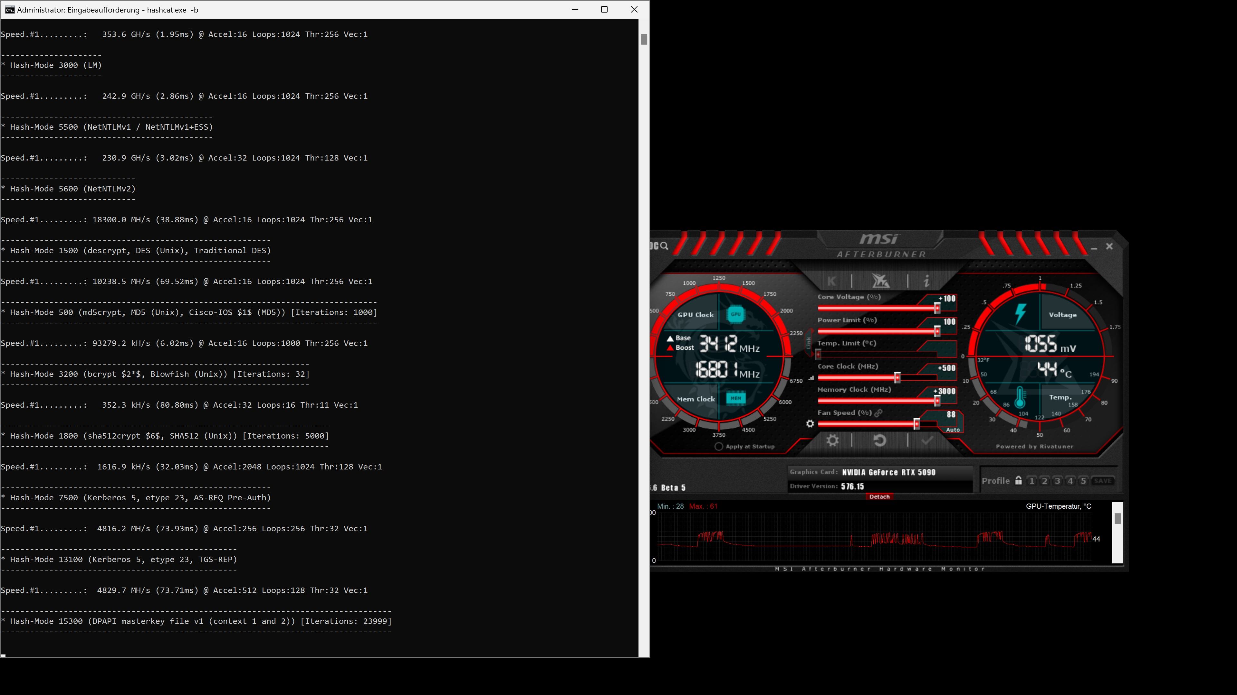Toggle Link between power and temp limit

pyautogui.click(x=809, y=342)
